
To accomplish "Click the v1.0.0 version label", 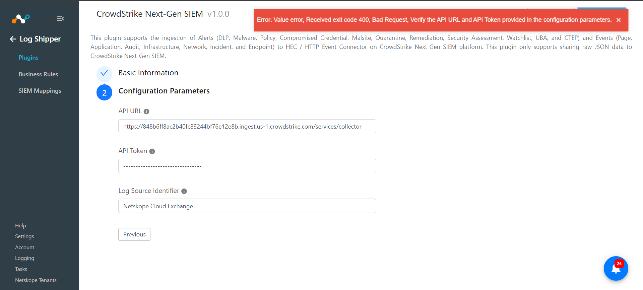I will tap(218, 14).
